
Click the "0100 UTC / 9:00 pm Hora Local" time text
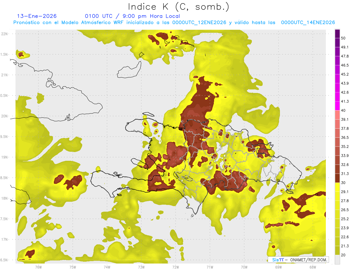click(132, 16)
